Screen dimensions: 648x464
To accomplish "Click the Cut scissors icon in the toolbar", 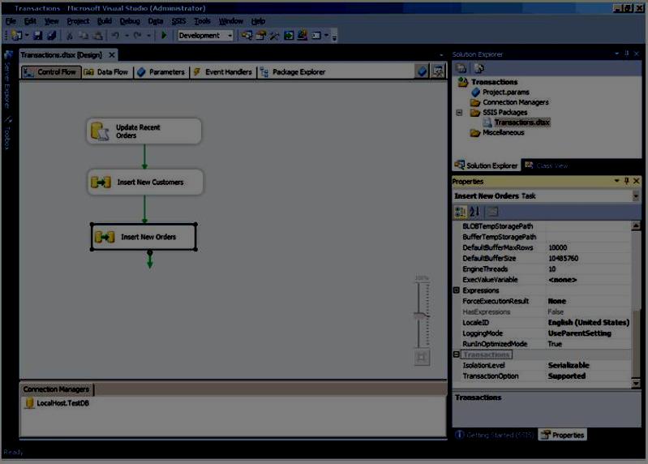I will pyautogui.click(x=70, y=36).
